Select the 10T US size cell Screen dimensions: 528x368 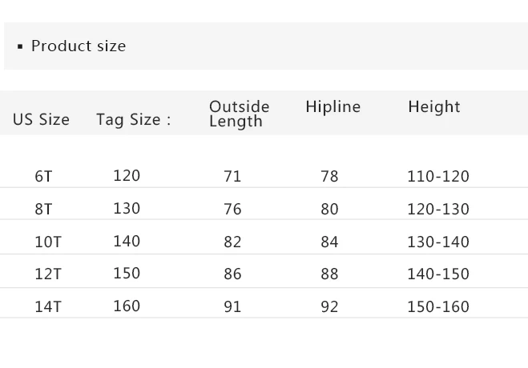click(x=47, y=242)
